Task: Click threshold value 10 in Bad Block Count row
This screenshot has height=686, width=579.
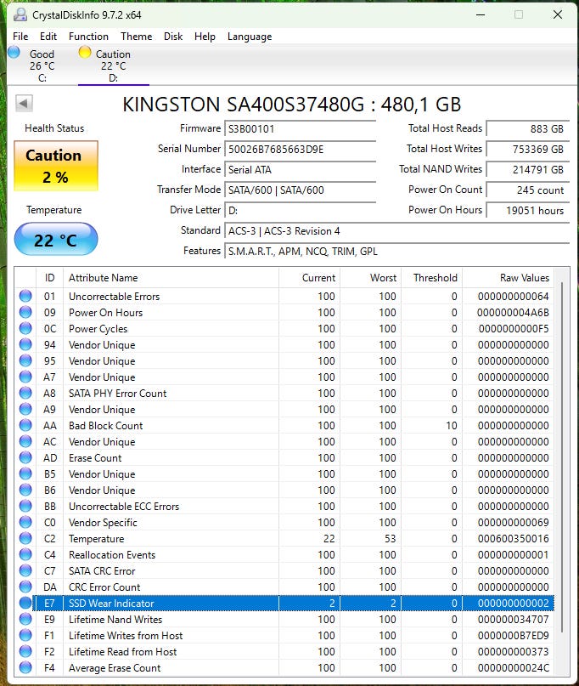Action: [x=452, y=426]
